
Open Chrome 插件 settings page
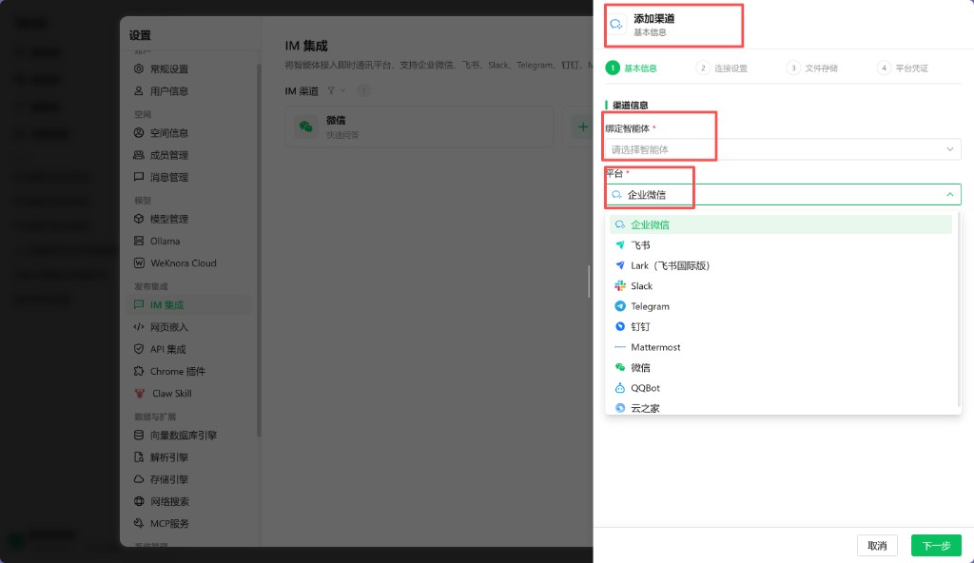click(x=189, y=372)
